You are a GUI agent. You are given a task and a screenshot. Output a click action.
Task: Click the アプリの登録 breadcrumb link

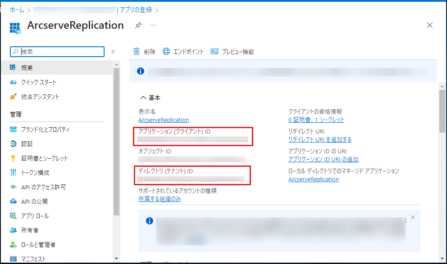click(136, 10)
